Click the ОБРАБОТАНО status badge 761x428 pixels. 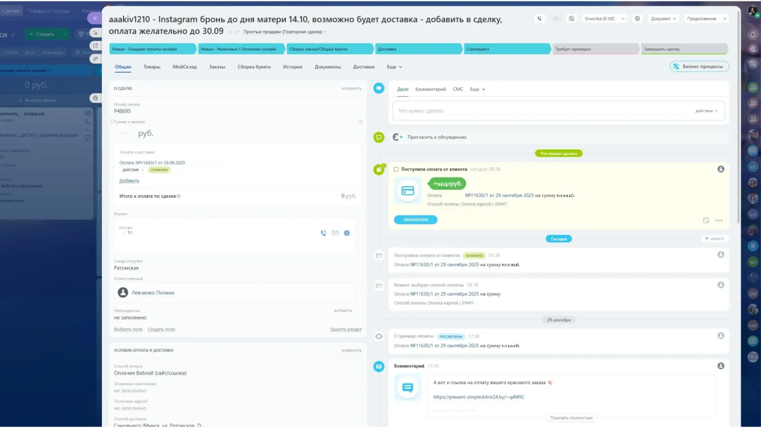pyautogui.click(x=415, y=219)
